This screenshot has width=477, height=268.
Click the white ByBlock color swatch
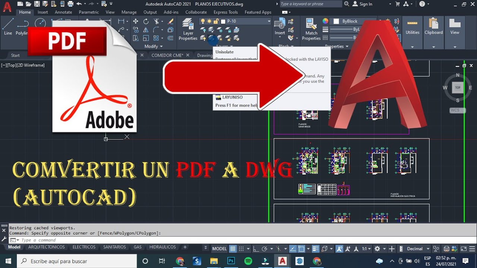(x=336, y=21)
